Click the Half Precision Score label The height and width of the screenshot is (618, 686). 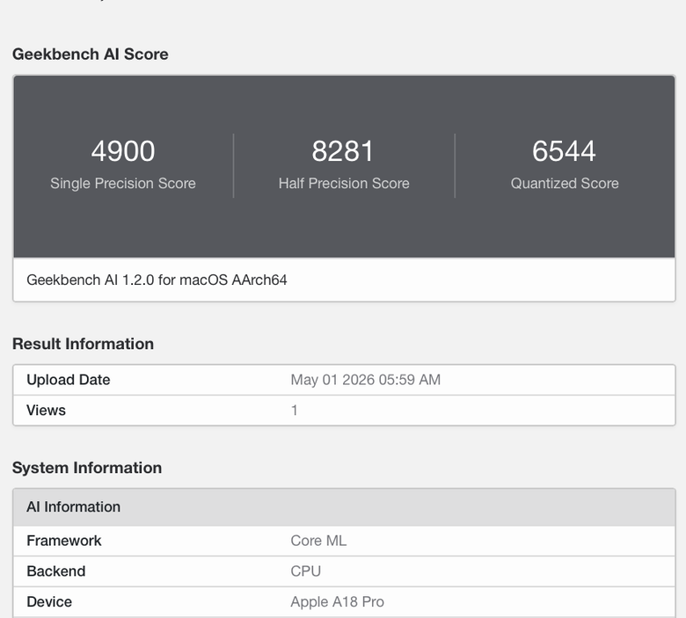point(344,183)
